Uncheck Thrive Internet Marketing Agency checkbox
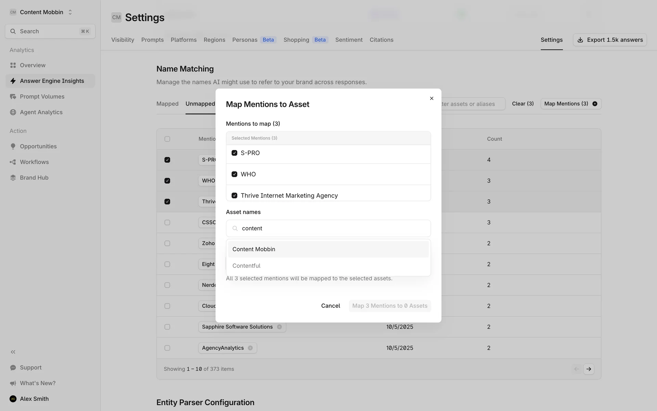 click(x=234, y=196)
